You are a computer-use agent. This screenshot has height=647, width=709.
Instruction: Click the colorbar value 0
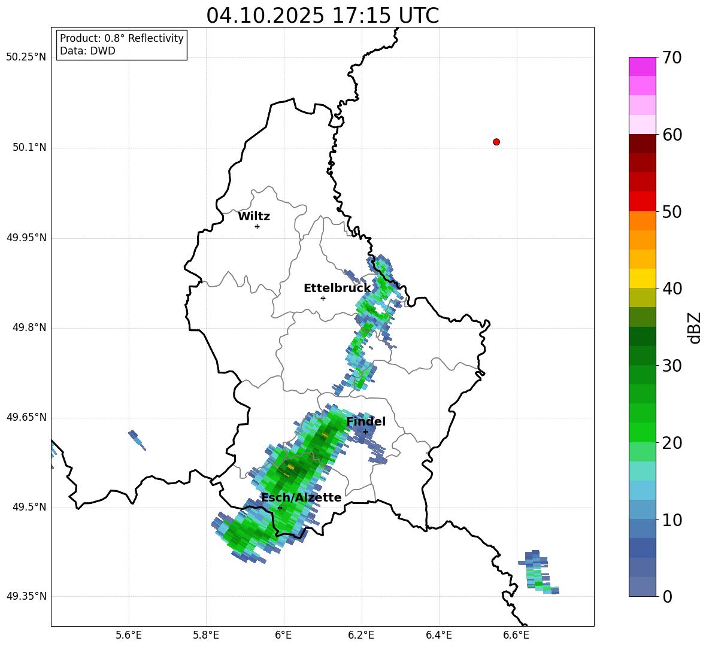pyautogui.click(x=667, y=596)
